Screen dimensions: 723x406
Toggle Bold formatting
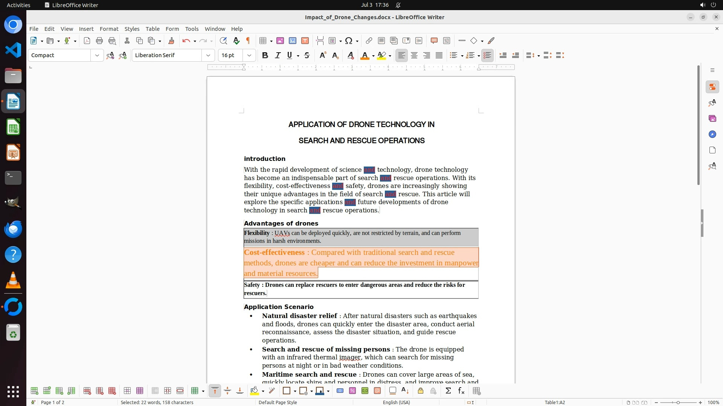click(x=265, y=55)
